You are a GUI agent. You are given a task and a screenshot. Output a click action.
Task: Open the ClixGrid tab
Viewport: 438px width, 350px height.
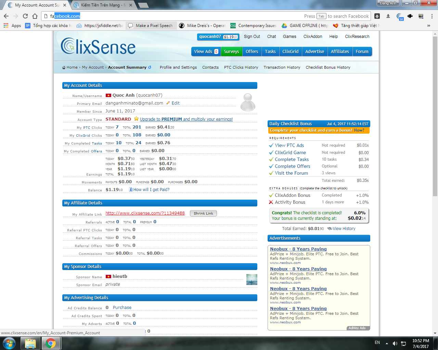pos(291,52)
